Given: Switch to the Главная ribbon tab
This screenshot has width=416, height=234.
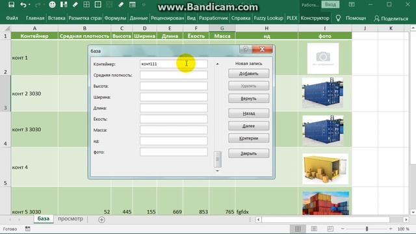Looking at the screenshot, I should pos(35,18).
